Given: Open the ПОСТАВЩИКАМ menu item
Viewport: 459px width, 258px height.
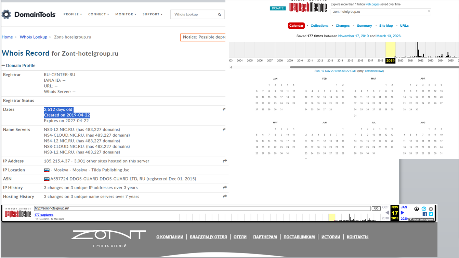Looking at the screenshot, I should 299,237.
